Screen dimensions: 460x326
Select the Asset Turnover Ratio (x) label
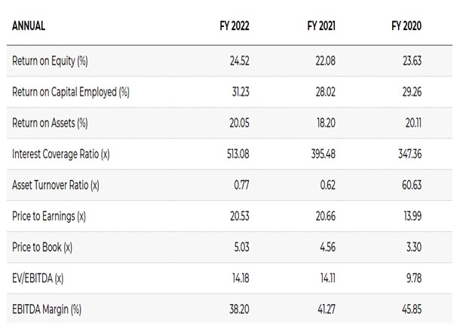[56, 185]
